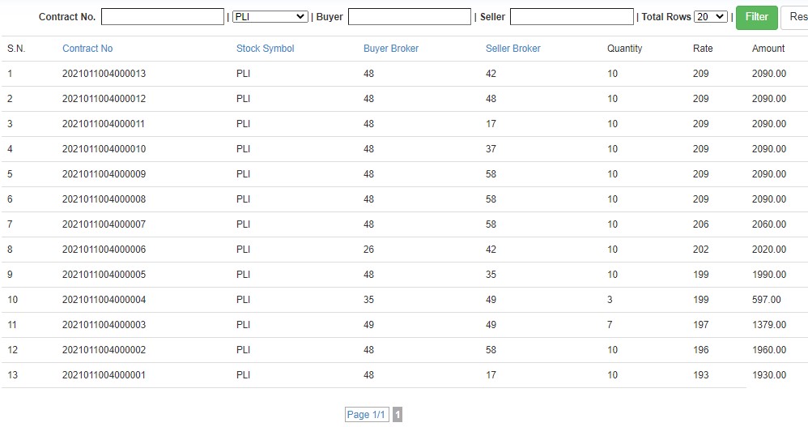The image size is (808, 427).
Task: Click the Seller text input field
Action: pyautogui.click(x=572, y=17)
